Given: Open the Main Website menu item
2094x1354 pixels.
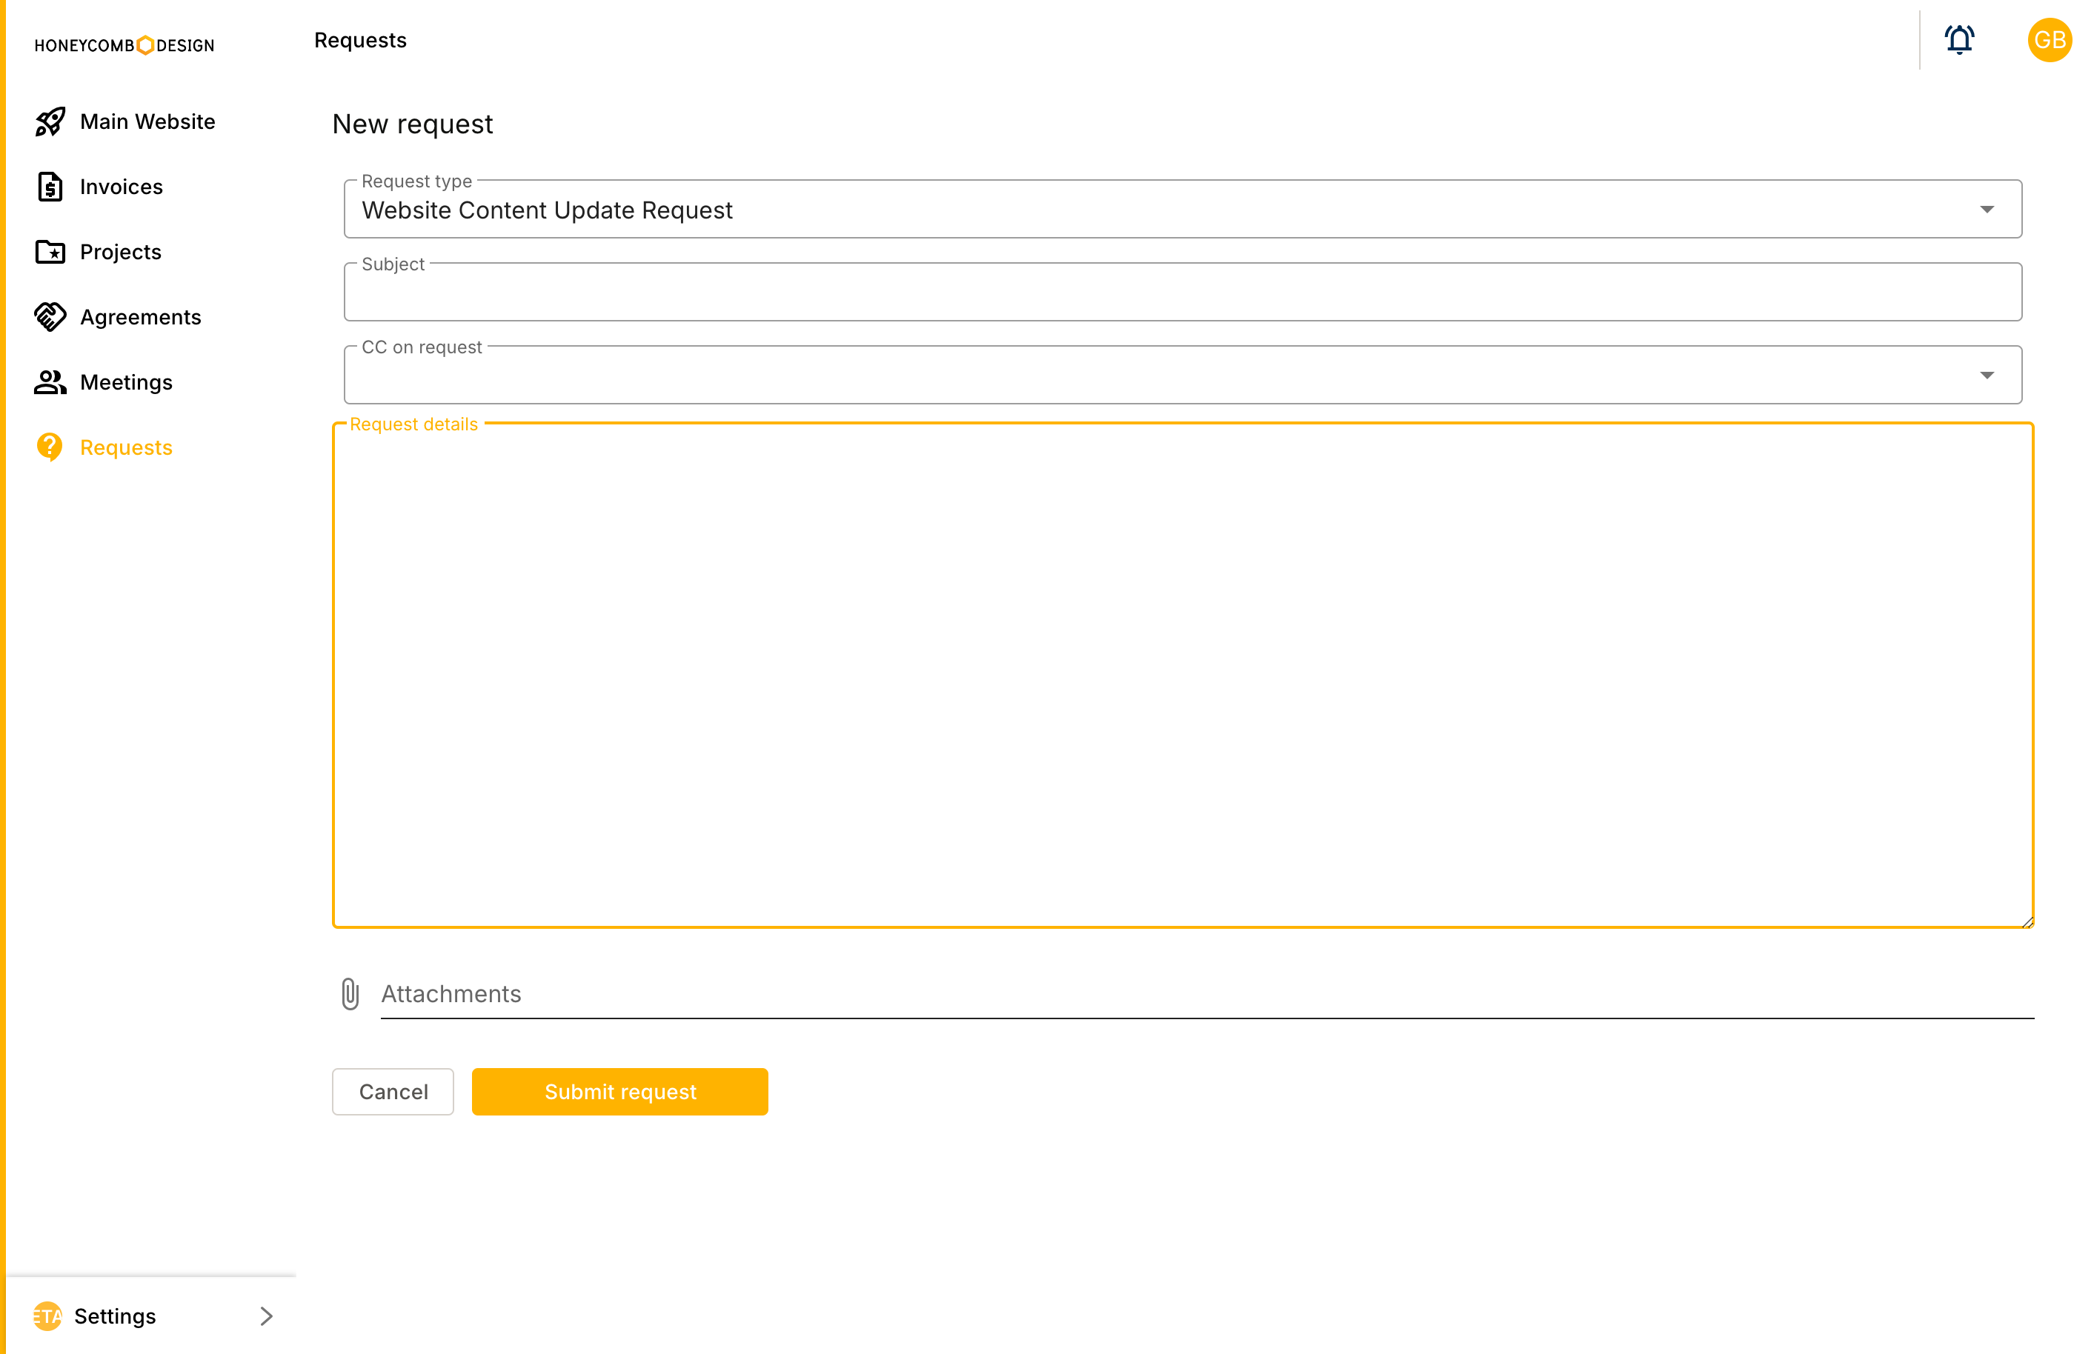Looking at the screenshot, I should [147, 121].
